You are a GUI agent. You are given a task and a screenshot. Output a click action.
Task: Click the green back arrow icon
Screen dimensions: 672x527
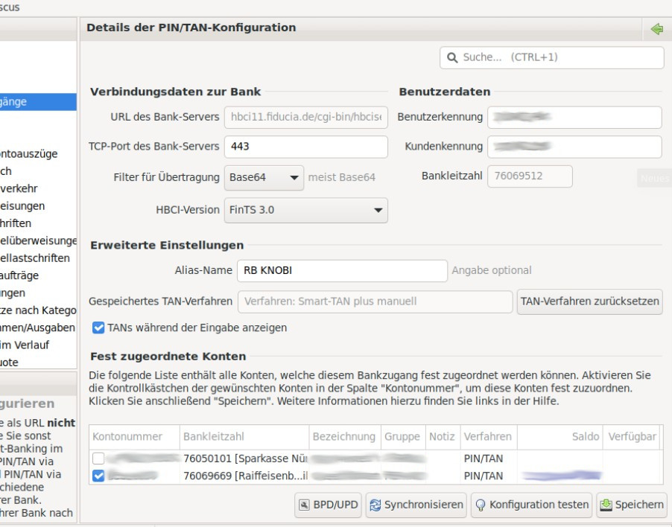click(656, 29)
